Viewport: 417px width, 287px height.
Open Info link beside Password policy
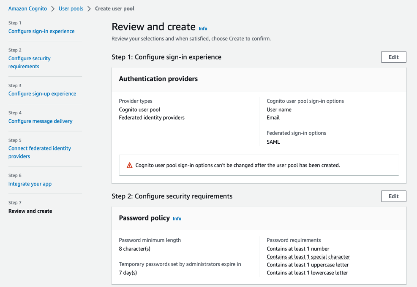pyautogui.click(x=177, y=219)
